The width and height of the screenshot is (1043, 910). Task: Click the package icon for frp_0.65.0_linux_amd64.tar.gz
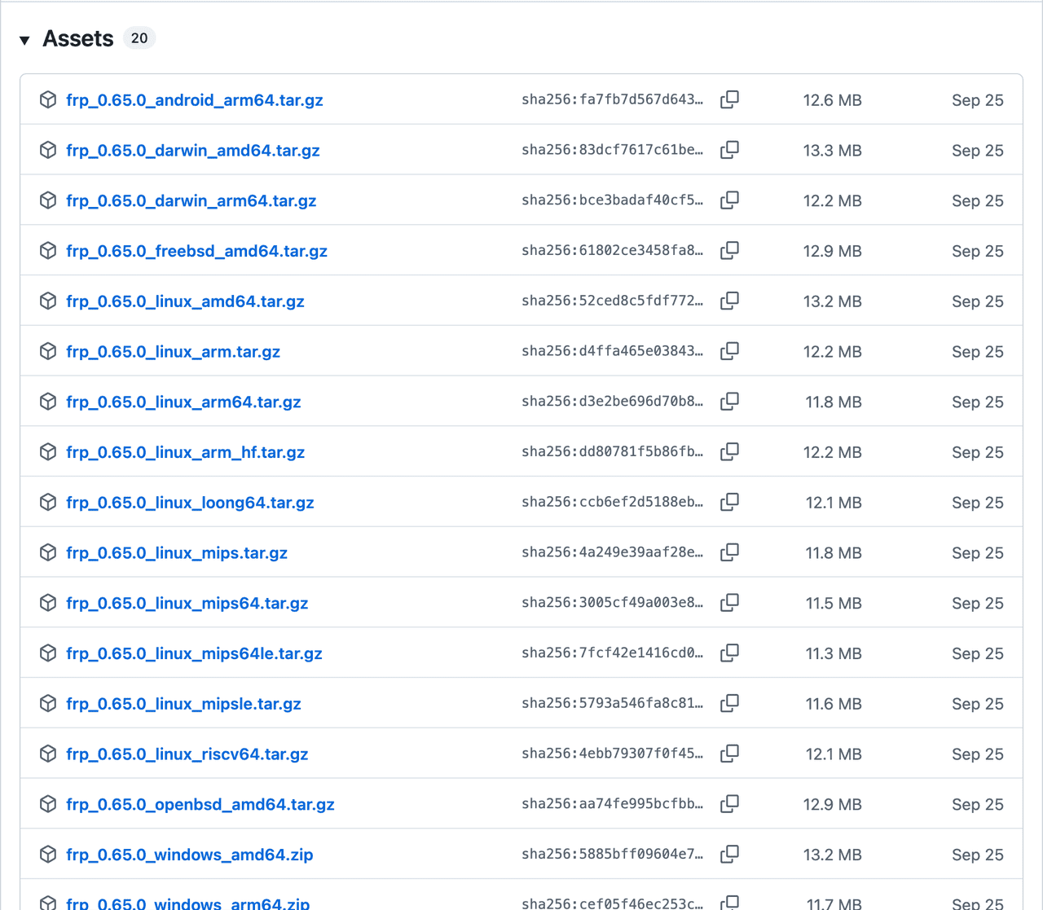pos(47,301)
